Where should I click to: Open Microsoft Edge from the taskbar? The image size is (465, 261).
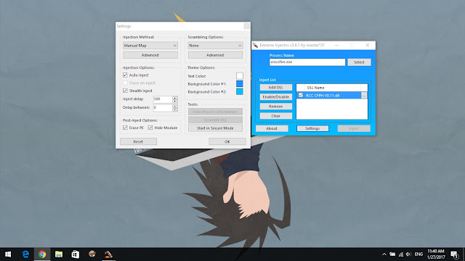(x=25, y=254)
